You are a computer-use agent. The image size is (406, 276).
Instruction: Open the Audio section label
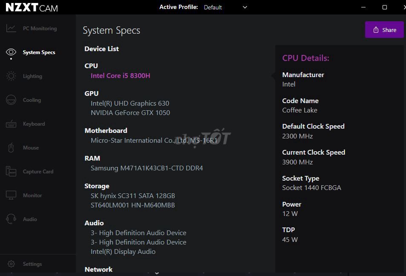(x=30, y=219)
